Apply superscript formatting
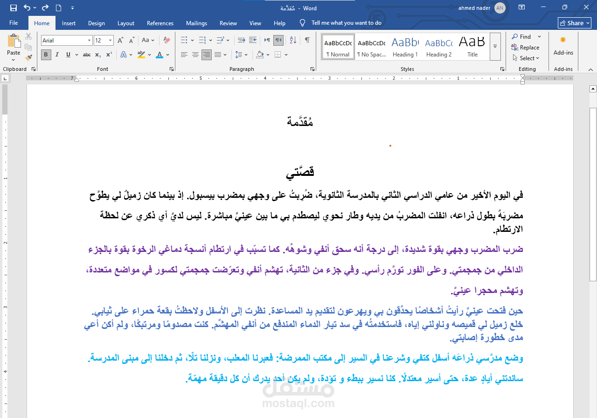 (x=109, y=55)
